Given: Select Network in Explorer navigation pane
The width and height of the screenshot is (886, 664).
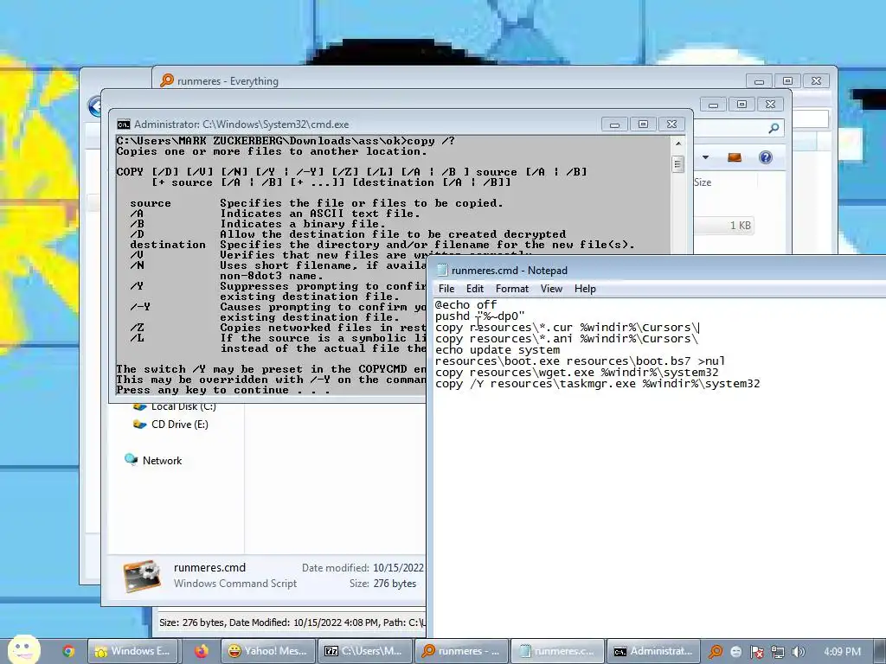Looking at the screenshot, I should pos(162,460).
